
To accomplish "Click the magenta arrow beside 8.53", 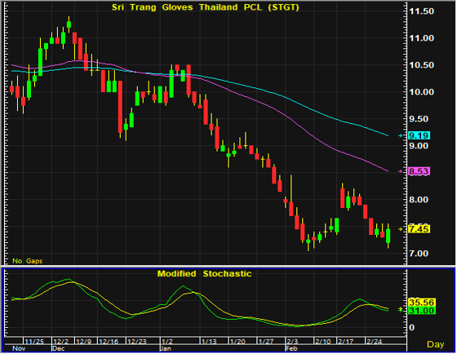I will point(401,171).
